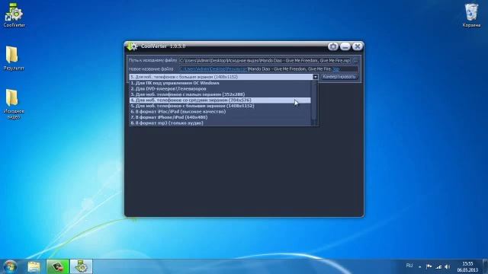Browse for source file with the '...' button
Screen dimensions: 488x274
click(355, 61)
